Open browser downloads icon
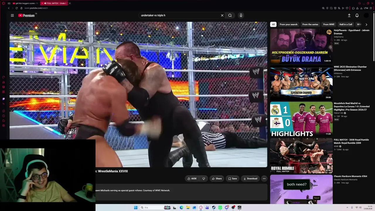This screenshot has height=211, width=375. coord(362,8)
